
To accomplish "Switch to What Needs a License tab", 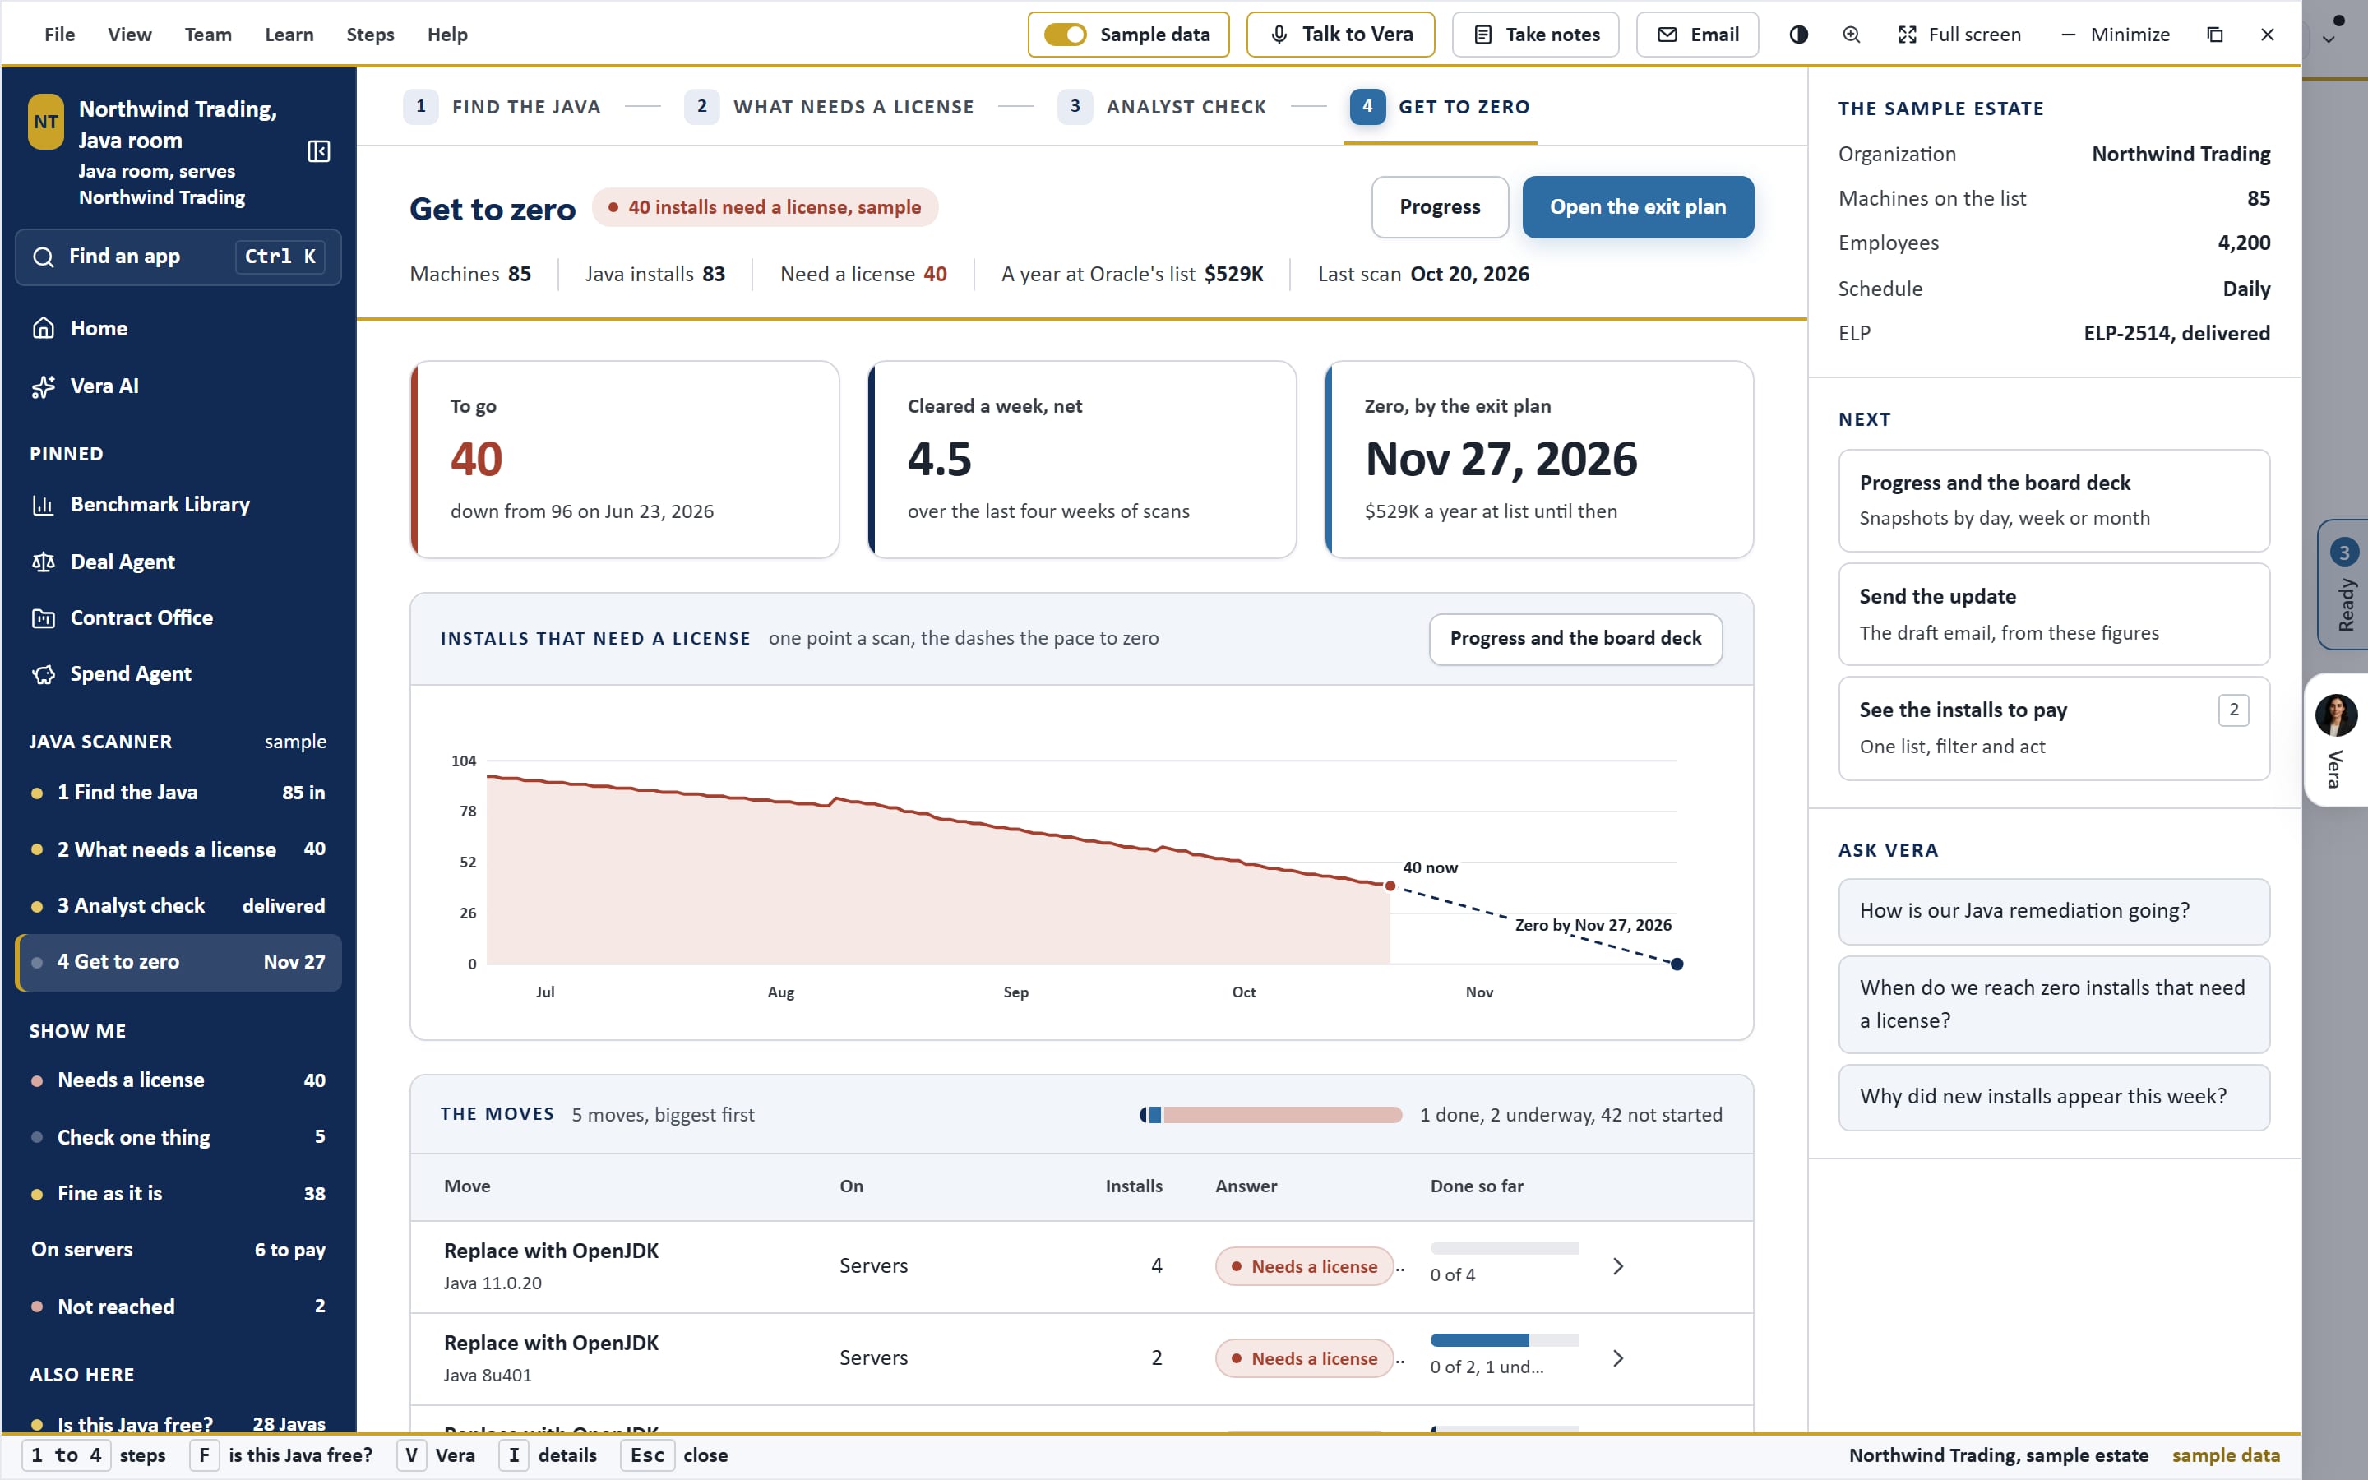I will tap(830, 107).
